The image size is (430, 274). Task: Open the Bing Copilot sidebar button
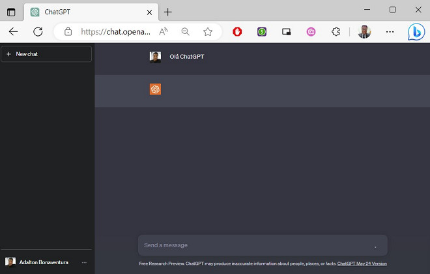416,31
